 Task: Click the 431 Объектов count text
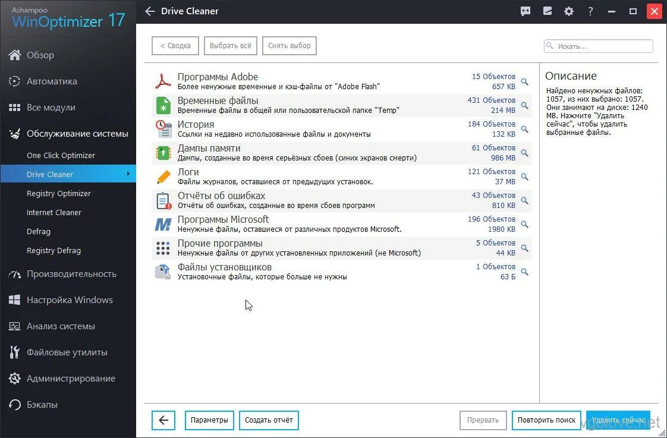pyautogui.click(x=491, y=100)
